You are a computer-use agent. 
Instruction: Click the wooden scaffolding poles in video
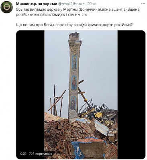coord(57,101)
